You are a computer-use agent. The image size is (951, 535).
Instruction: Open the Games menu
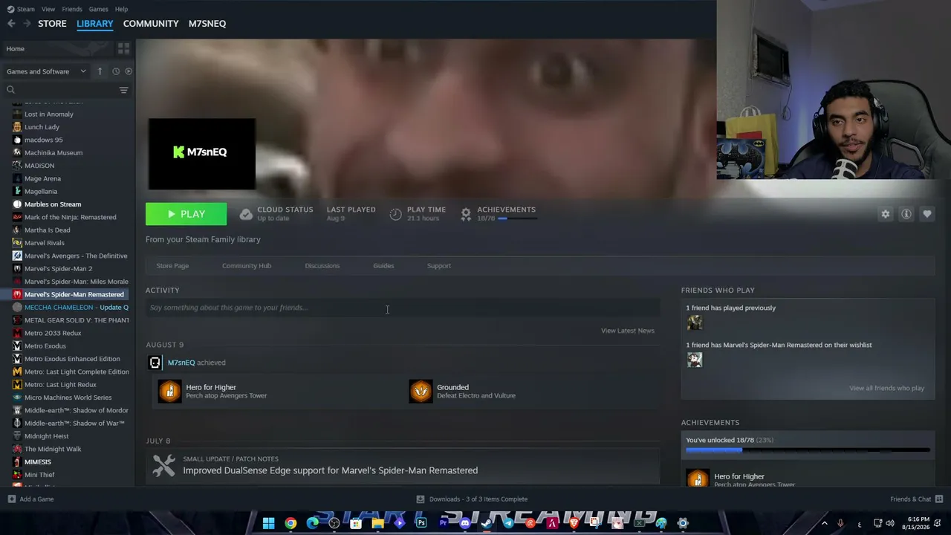pos(98,9)
